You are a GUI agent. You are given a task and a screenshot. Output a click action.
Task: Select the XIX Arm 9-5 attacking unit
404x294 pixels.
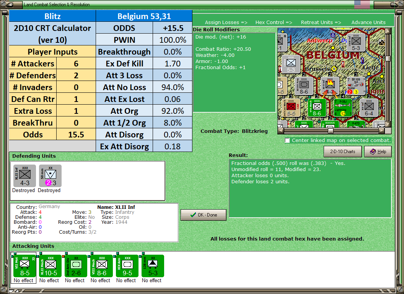[127, 266]
